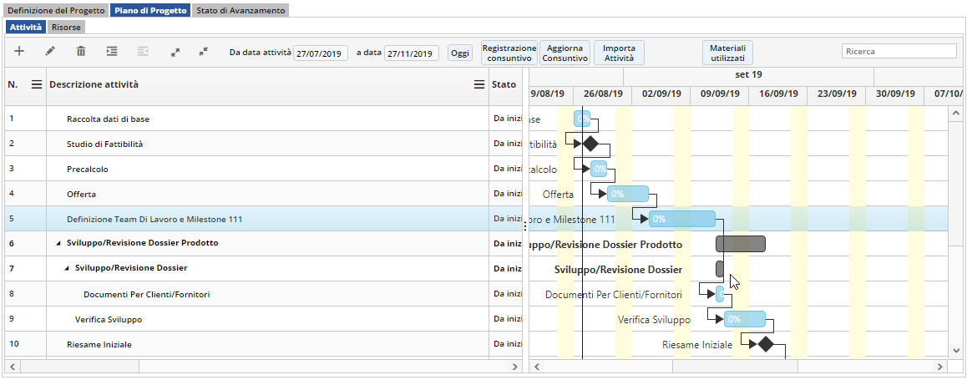Open the N. column menu icon
The height and width of the screenshot is (380, 967).
[x=36, y=84]
